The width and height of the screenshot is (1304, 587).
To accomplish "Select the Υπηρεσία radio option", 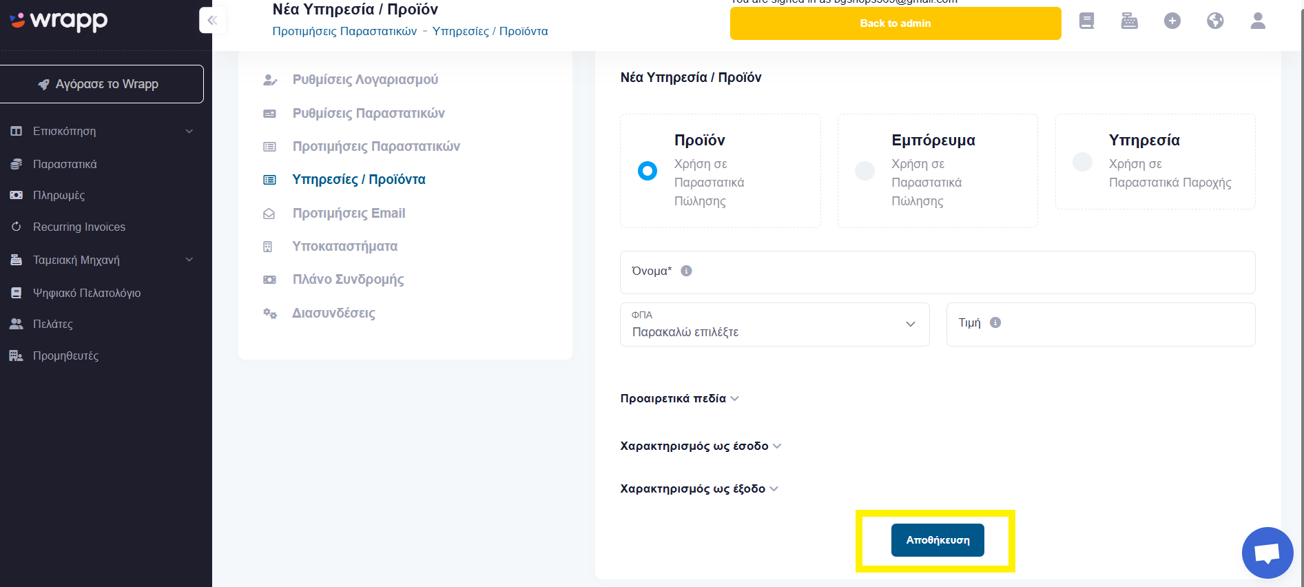I will (1083, 162).
